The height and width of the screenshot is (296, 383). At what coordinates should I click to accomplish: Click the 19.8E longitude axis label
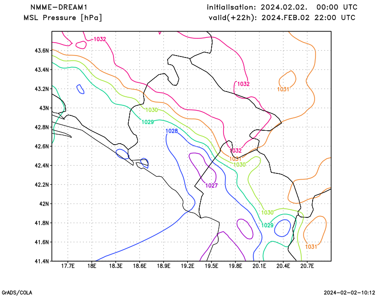[x=236, y=266]
